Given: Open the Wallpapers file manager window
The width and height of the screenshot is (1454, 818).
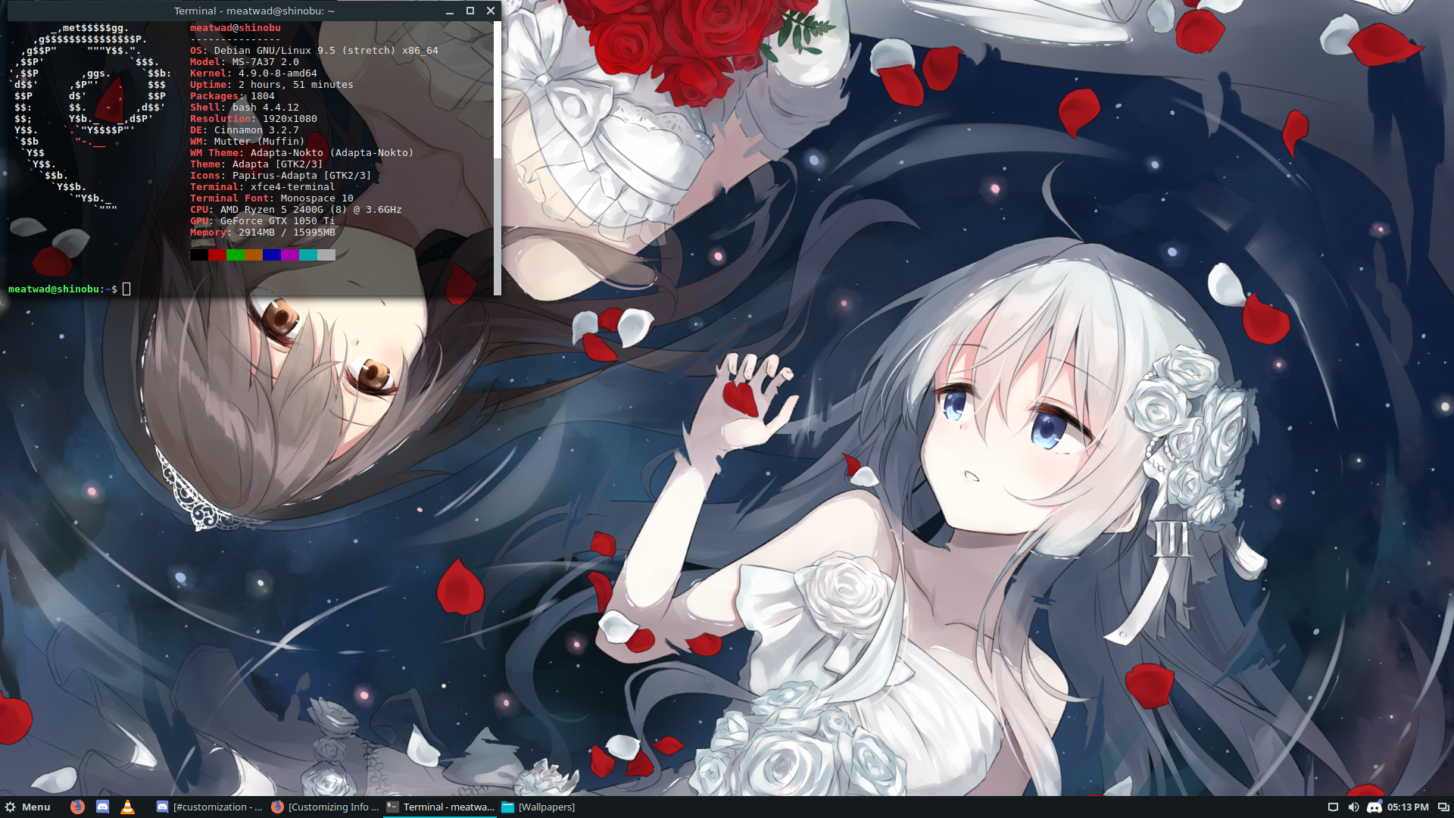Looking at the screenshot, I should click(538, 807).
